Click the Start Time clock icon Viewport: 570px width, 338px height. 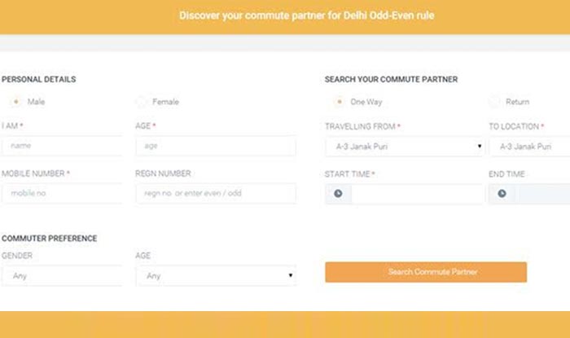tap(338, 193)
